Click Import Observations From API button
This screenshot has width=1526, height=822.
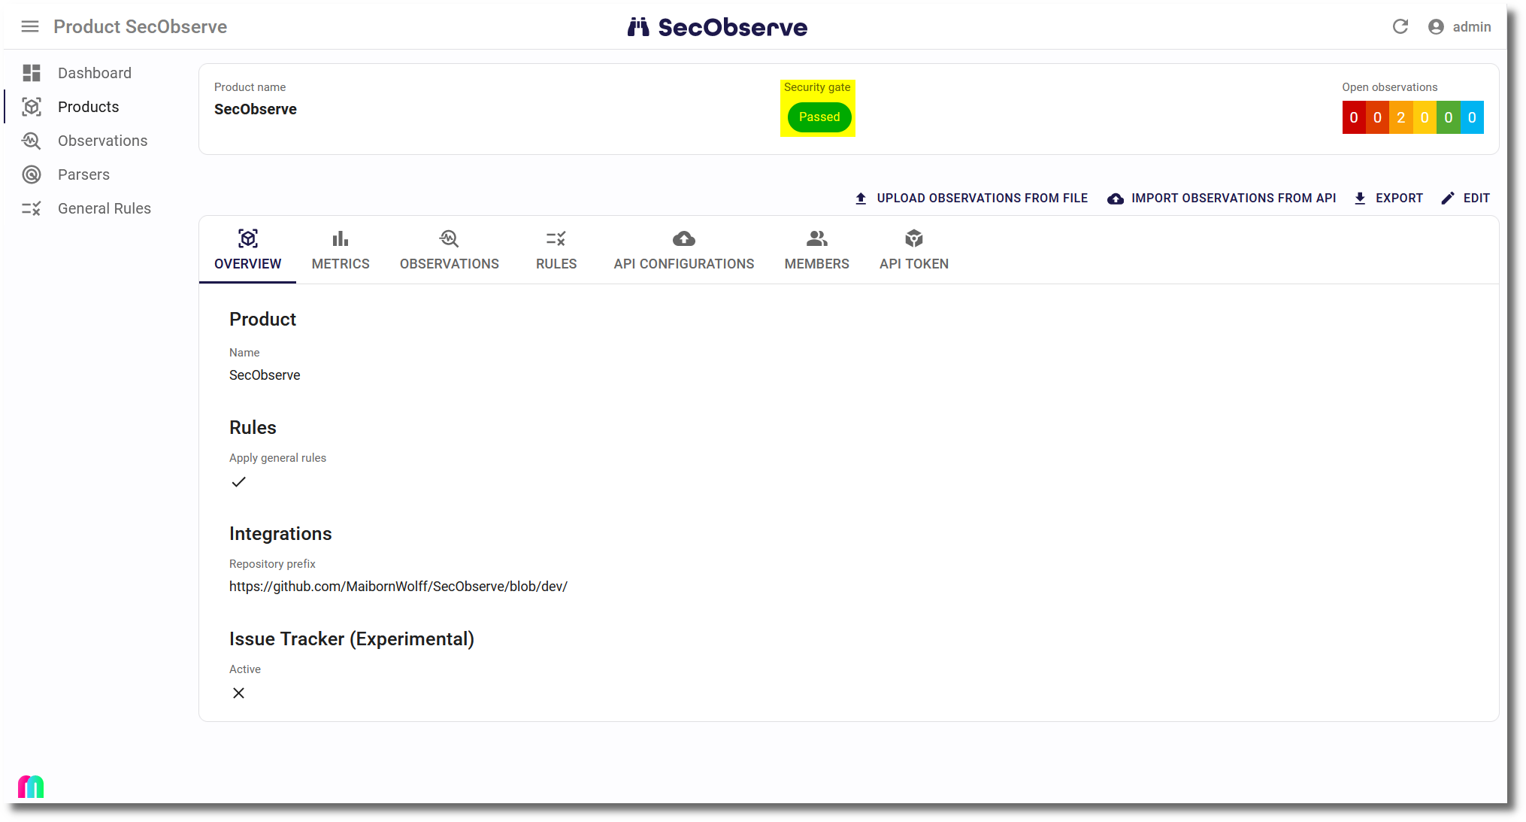click(1222, 199)
